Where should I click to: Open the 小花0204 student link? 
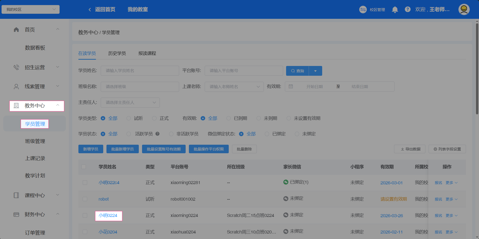(x=108, y=232)
